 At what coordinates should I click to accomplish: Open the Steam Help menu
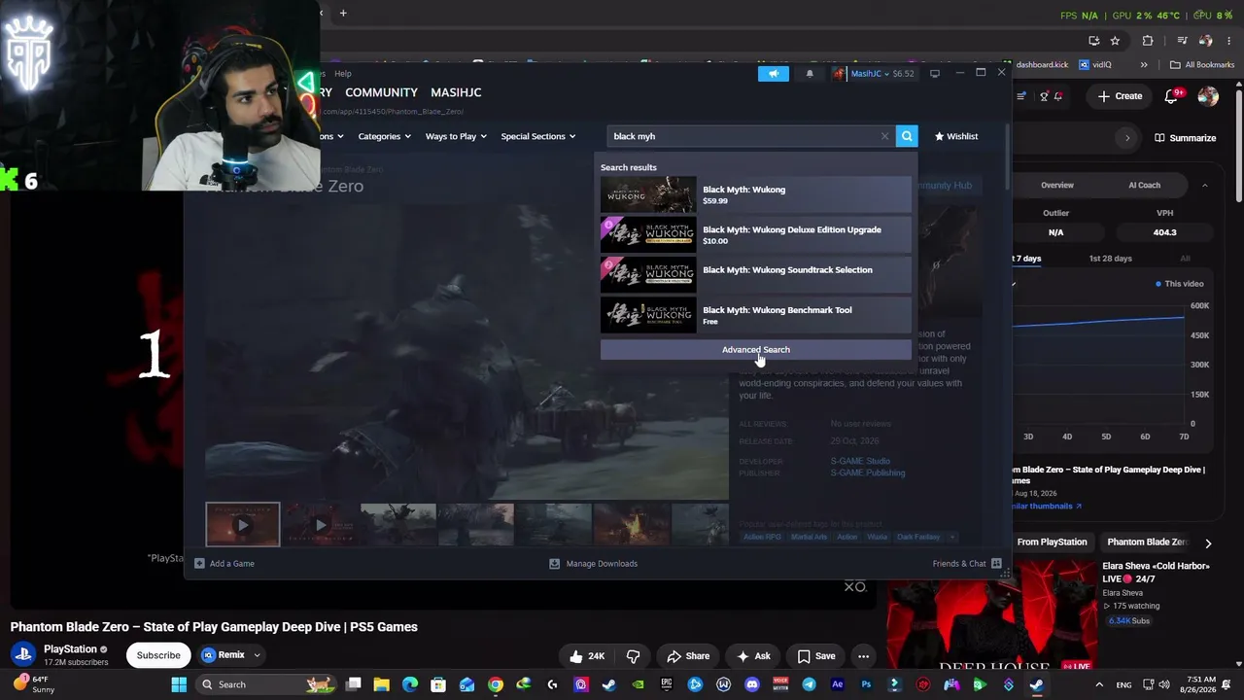343,74
